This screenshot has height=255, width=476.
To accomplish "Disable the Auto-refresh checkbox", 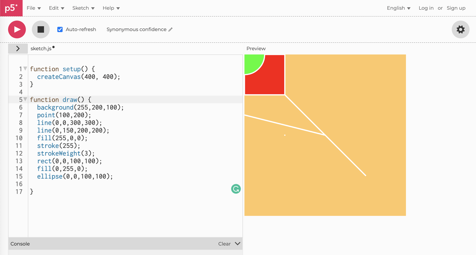I will pos(60,29).
